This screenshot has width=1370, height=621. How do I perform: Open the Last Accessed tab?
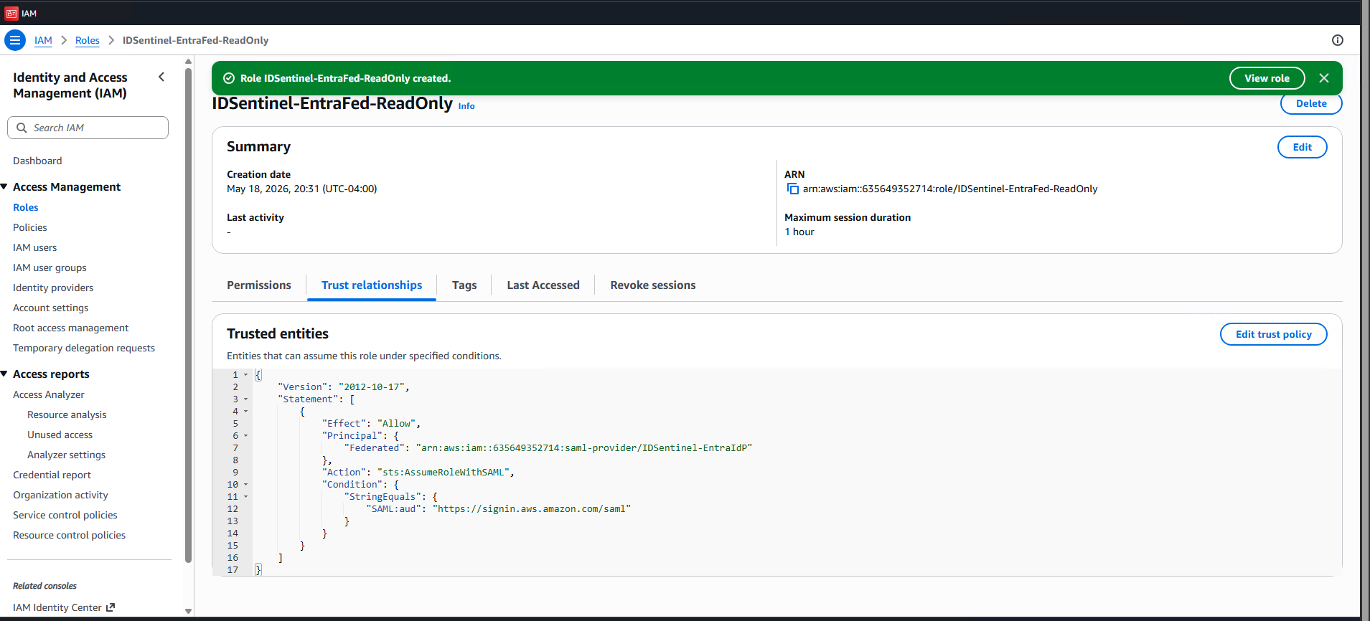point(543,285)
